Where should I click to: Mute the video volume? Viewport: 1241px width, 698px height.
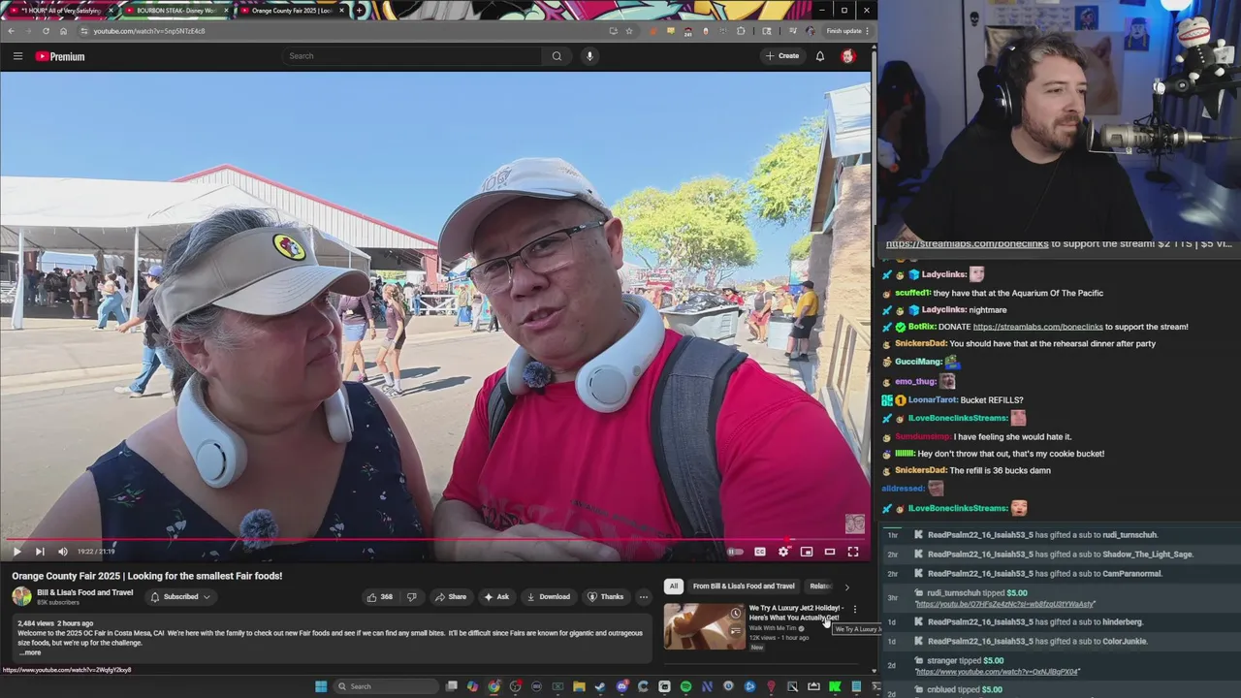(x=63, y=552)
